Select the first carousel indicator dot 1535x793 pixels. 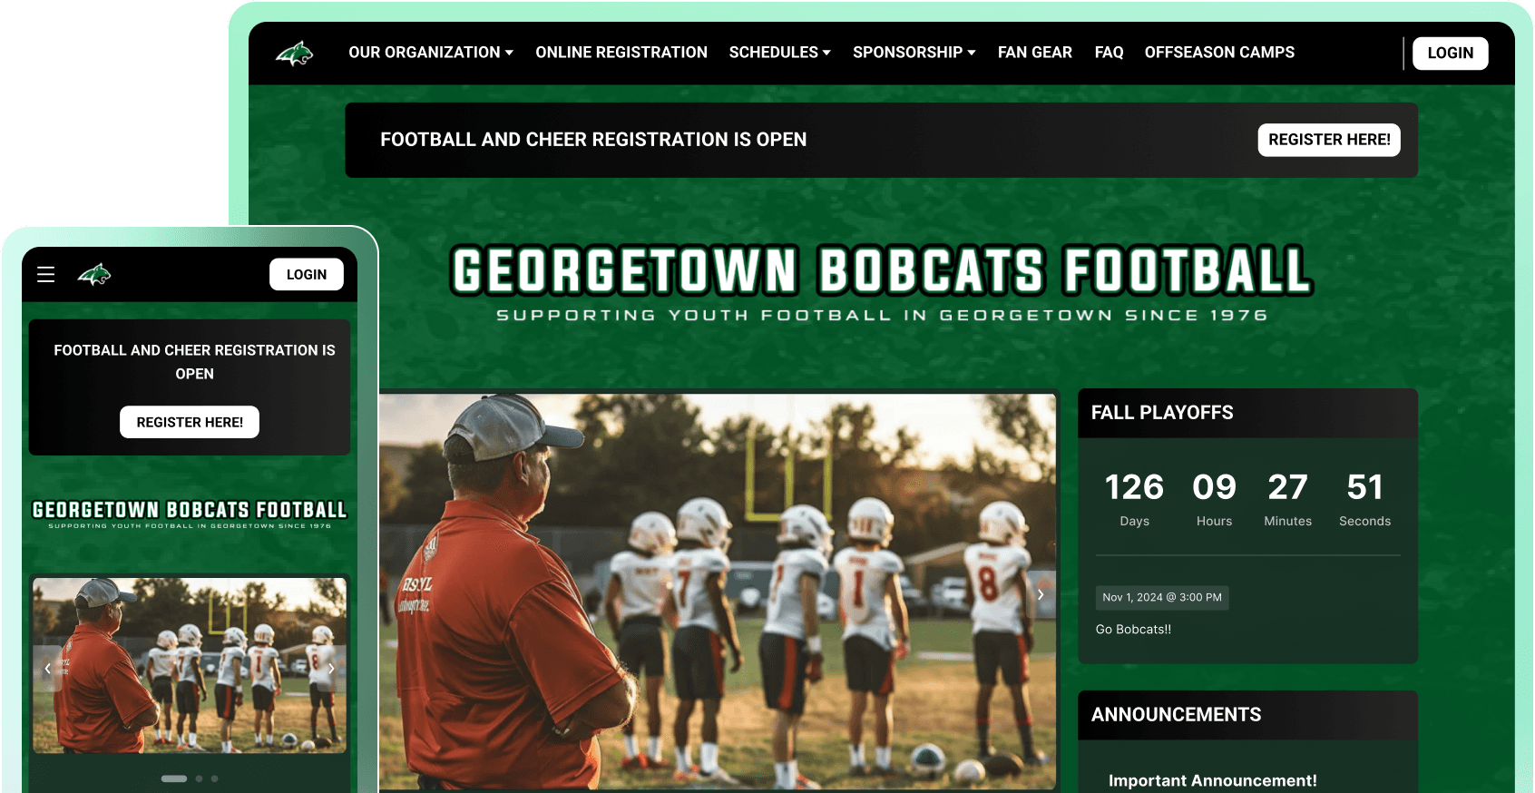[x=174, y=778]
